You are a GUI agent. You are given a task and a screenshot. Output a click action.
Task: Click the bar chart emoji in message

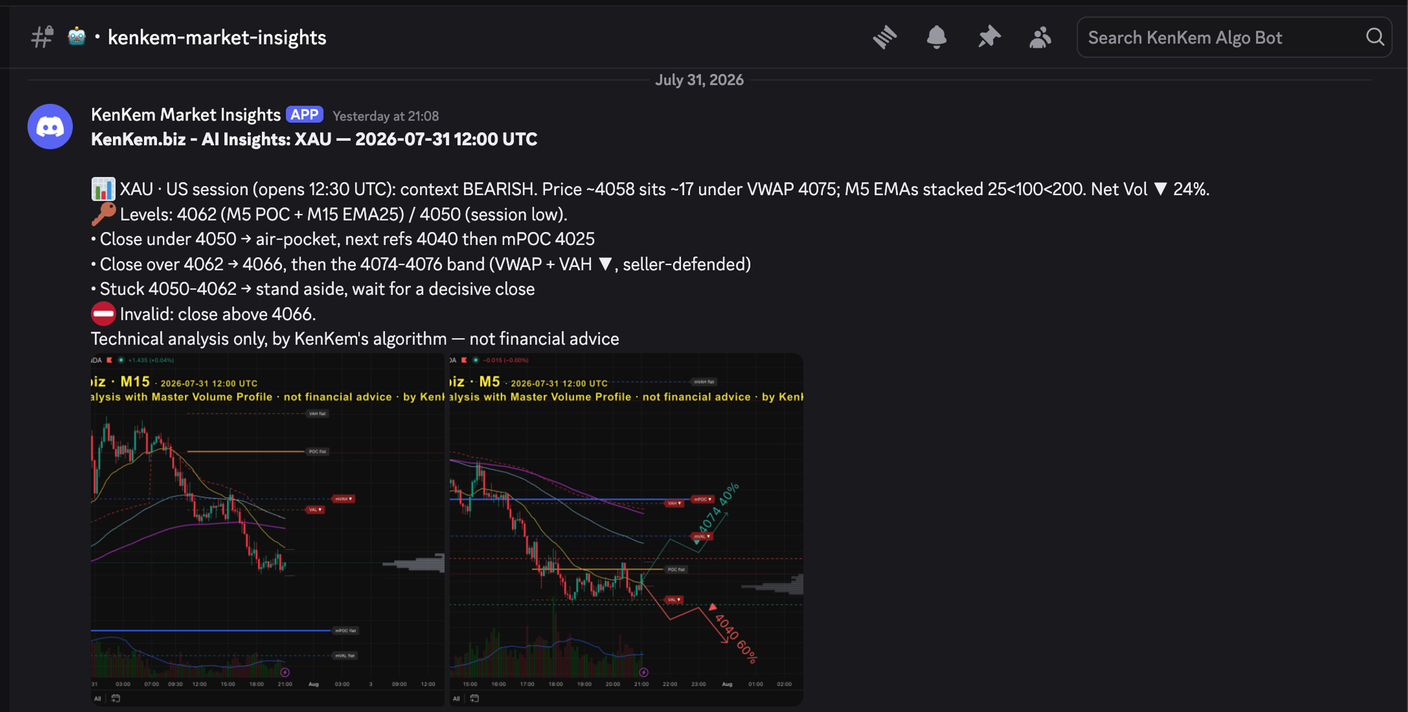click(103, 189)
